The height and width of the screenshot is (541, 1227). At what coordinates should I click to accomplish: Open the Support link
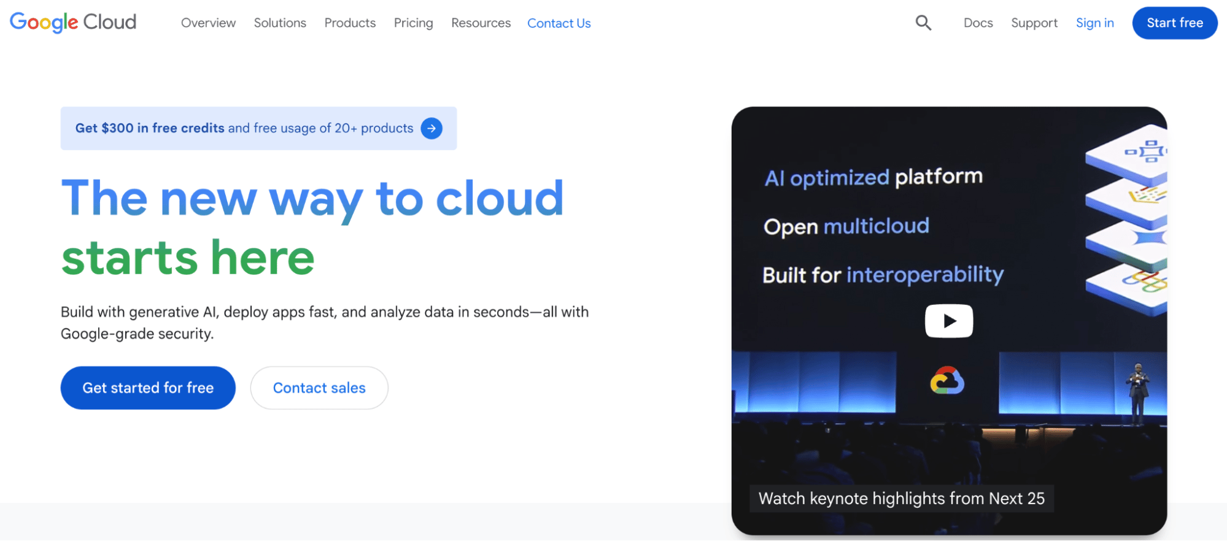tap(1034, 23)
